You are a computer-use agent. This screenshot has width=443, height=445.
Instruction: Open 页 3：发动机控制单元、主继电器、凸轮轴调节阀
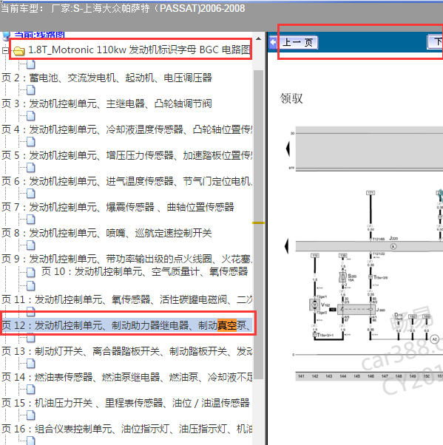[x=106, y=103]
